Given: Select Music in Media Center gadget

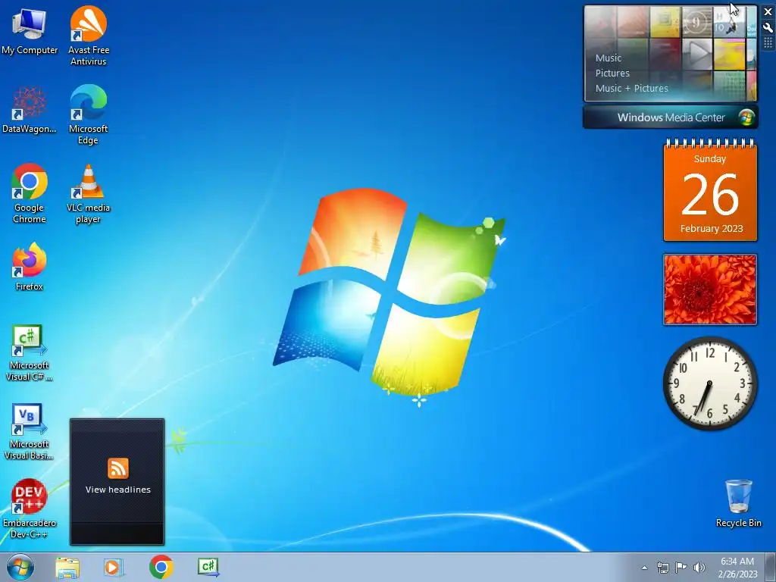Looking at the screenshot, I should point(609,58).
